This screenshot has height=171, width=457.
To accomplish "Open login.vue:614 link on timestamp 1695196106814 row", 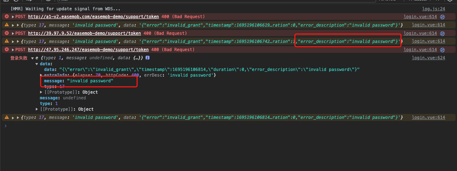I will coord(429,117).
